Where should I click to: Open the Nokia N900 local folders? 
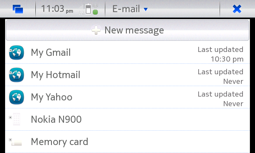point(127,120)
